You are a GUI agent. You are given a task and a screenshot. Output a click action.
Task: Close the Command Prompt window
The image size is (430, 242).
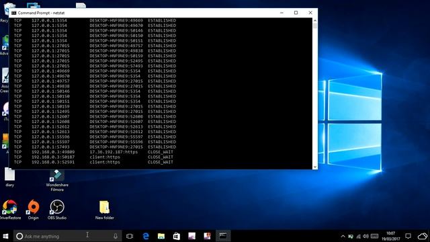310,13
